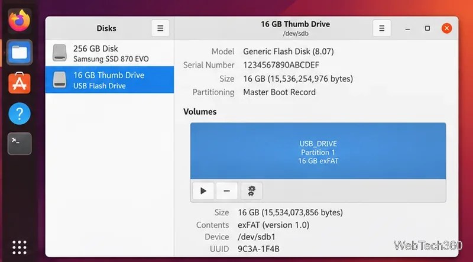Launch Terminal from the dock

pyautogui.click(x=20, y=144)
